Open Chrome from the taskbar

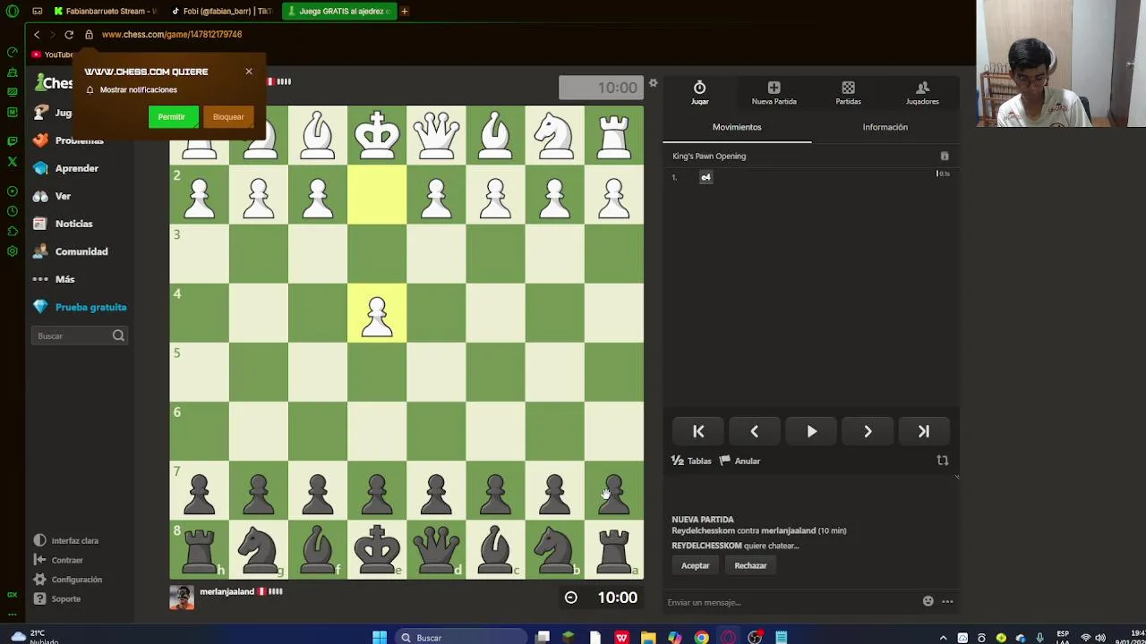701,637
